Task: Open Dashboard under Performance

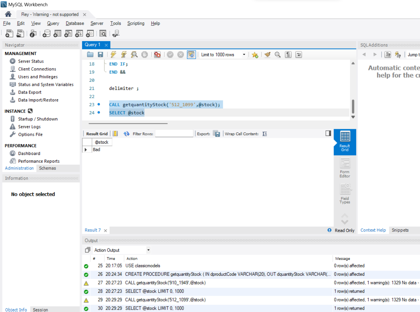Action: coord(29,153)
